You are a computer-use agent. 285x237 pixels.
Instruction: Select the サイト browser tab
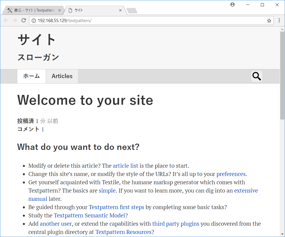pyautogui.click(x=83, y=10)
